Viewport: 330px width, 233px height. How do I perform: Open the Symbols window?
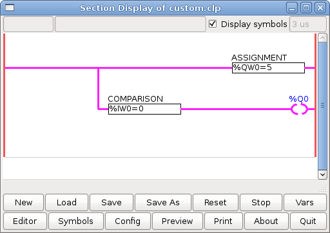[x=76, y=221]
